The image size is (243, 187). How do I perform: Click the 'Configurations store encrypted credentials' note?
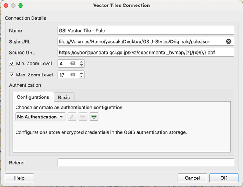[x=101, y=132]
